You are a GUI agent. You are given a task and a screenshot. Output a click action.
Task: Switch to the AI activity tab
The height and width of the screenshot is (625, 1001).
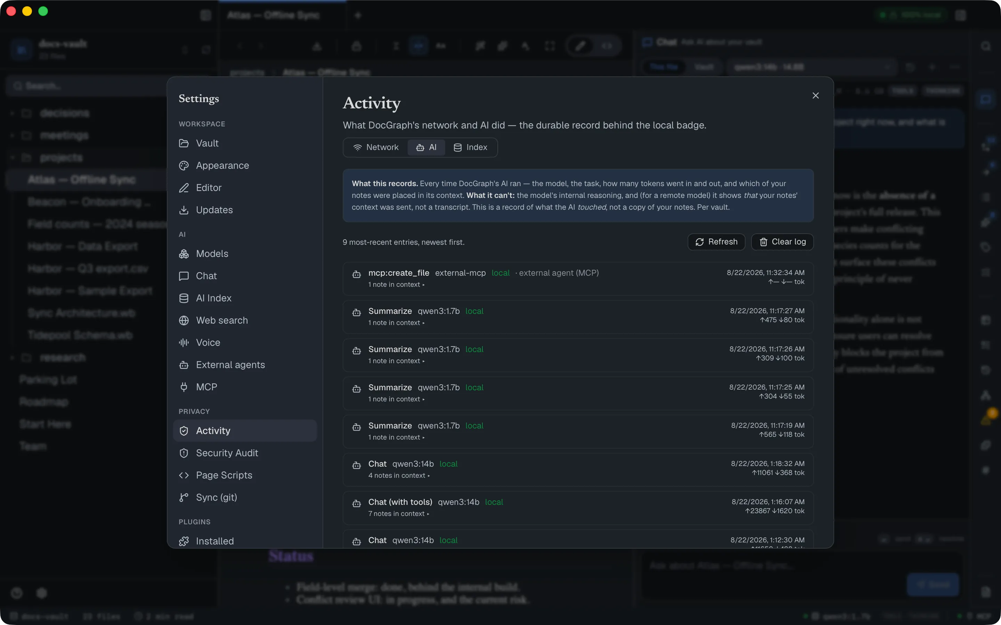(x=426, y=148)
